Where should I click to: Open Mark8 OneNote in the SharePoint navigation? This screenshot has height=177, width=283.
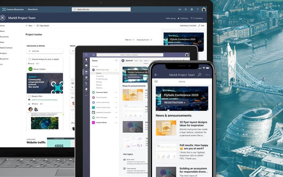point(6,48)
